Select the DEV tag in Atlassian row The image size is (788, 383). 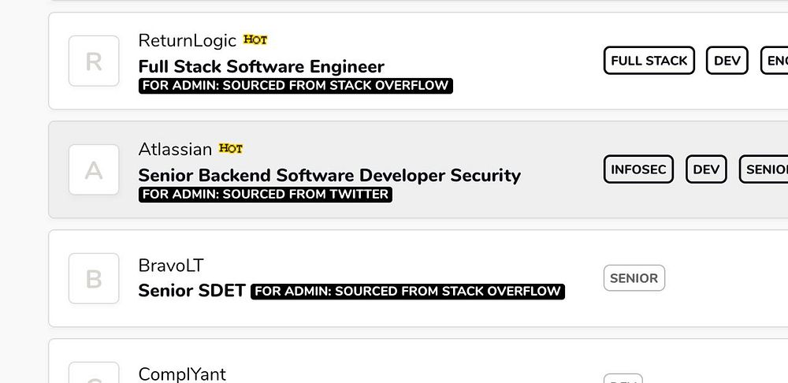pos(706,169)
